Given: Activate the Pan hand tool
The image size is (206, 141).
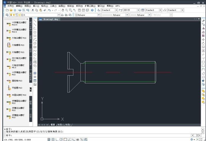Looking at the screenshot, I should [63, 10].
